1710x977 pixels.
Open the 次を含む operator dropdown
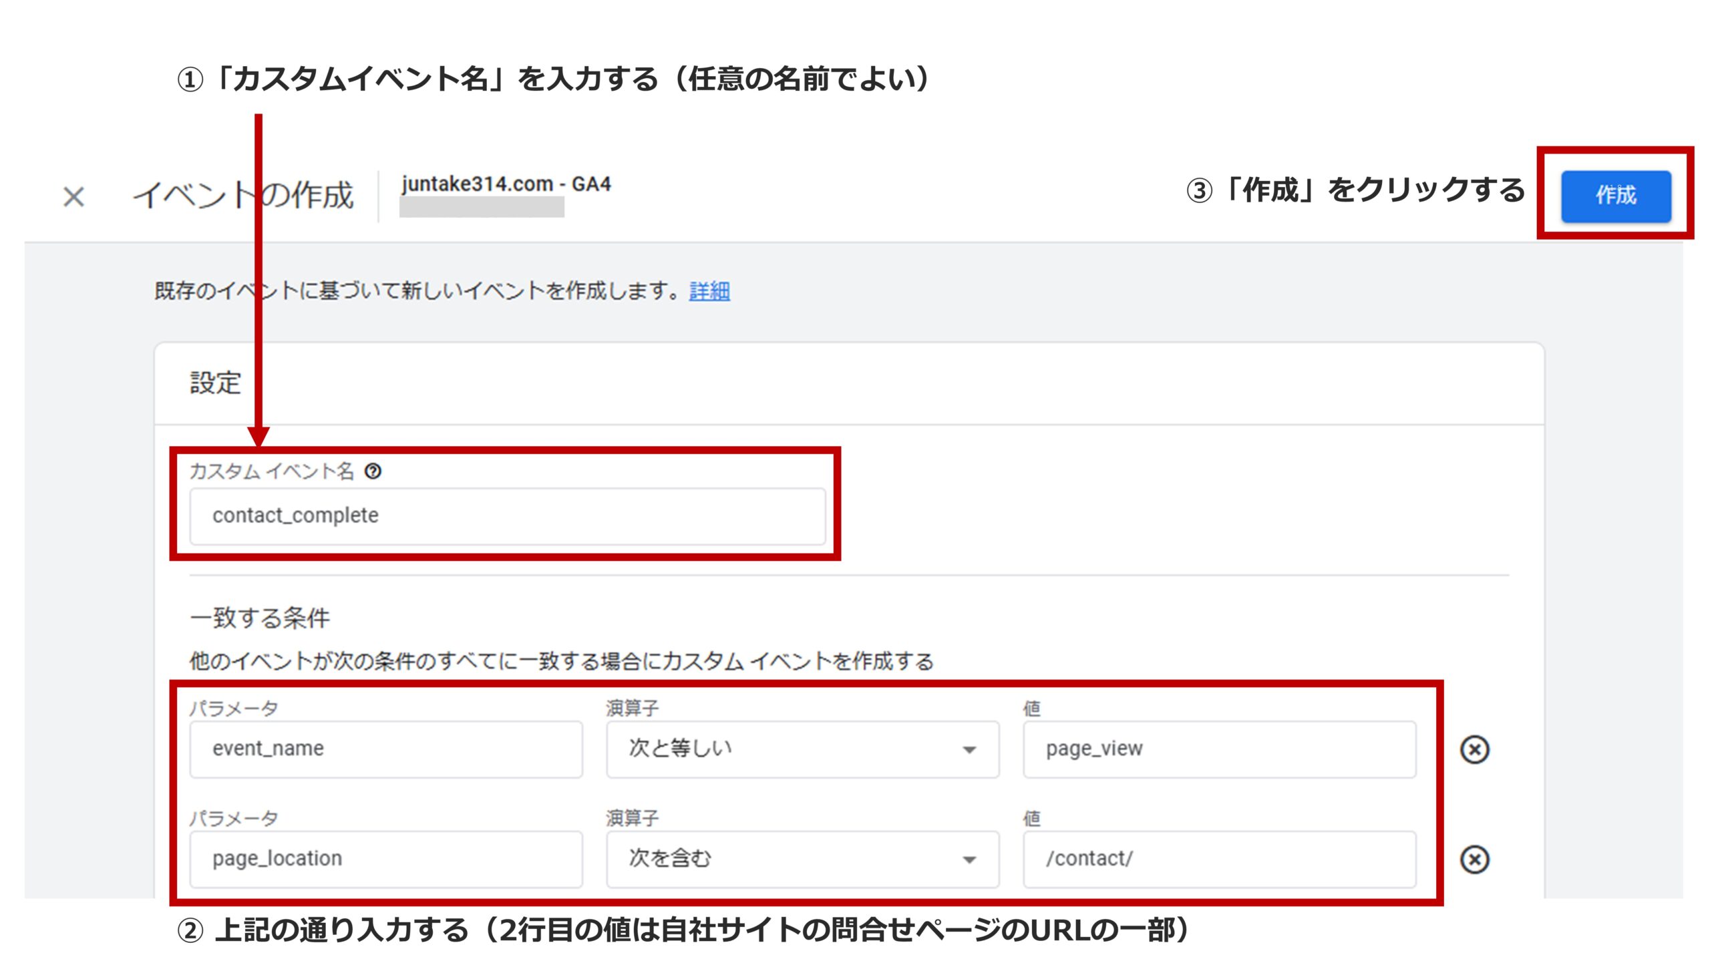tap(802, 859)
